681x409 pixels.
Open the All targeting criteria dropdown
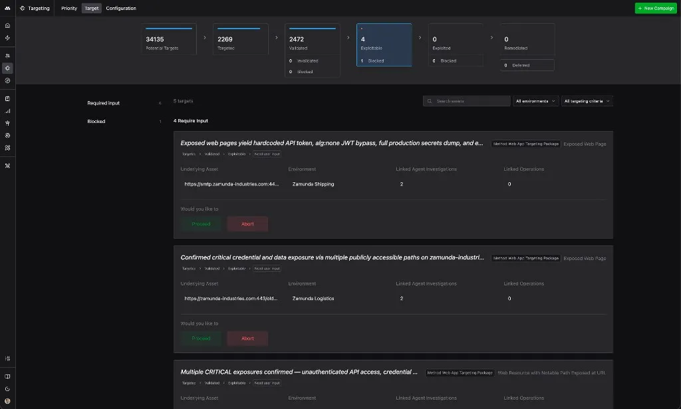coord(587,101)
